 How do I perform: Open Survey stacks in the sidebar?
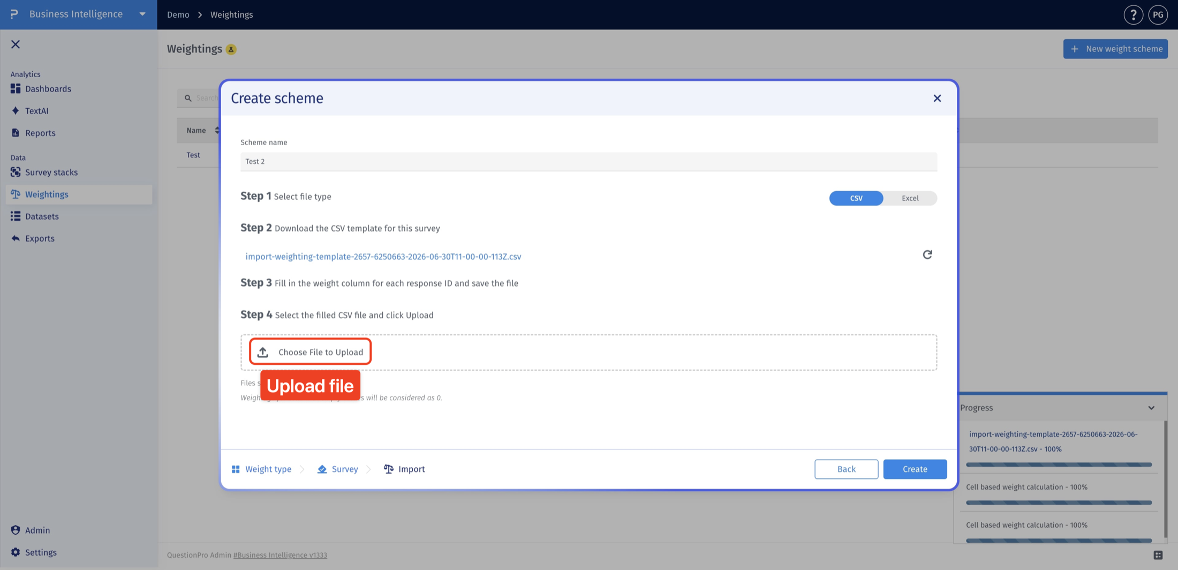coord(51,172)
